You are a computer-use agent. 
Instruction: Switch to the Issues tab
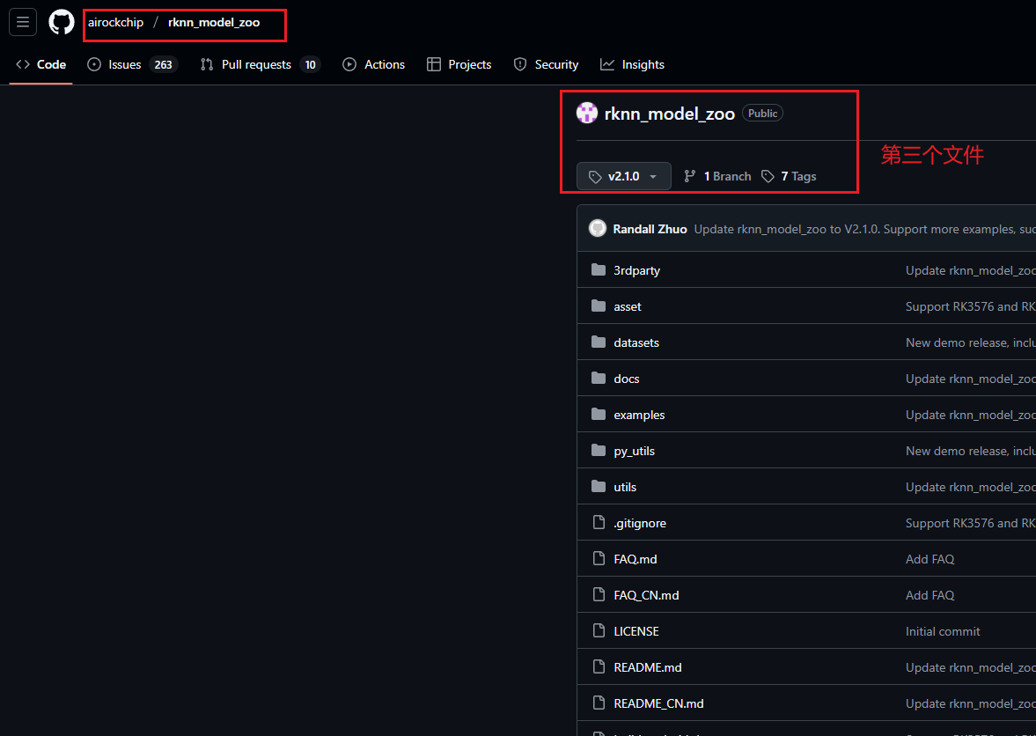pos(133,64)
